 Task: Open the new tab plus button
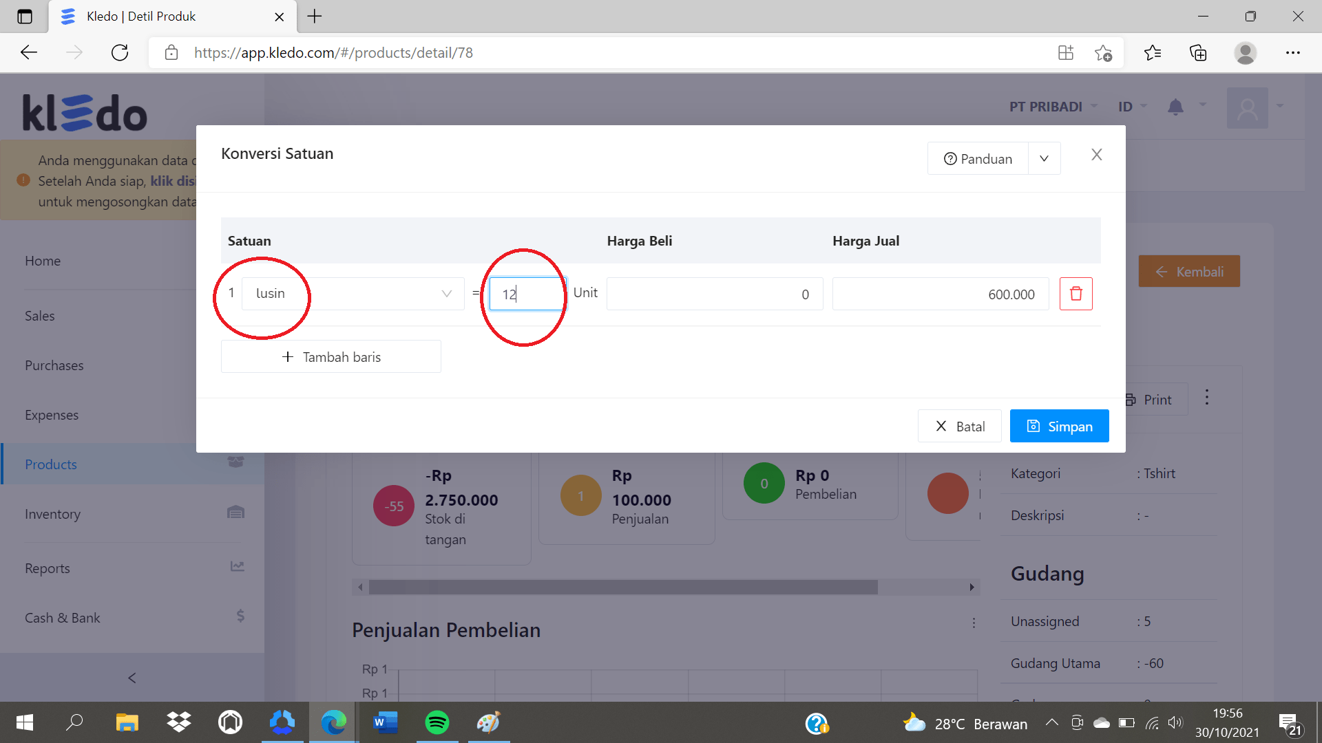click(315, 17)
